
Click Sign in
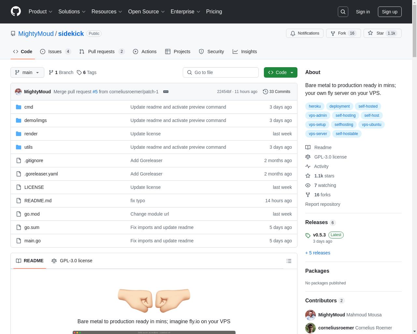point(363,12)
